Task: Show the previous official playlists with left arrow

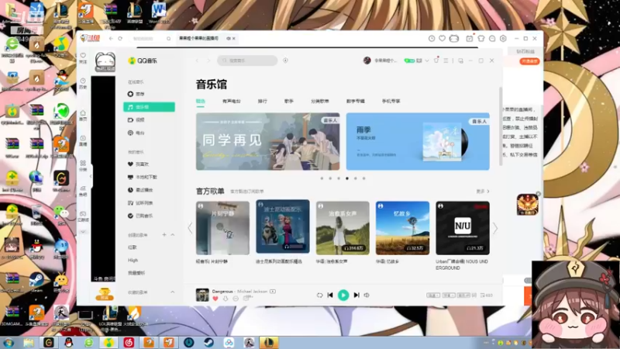Action: click(190, 228)
